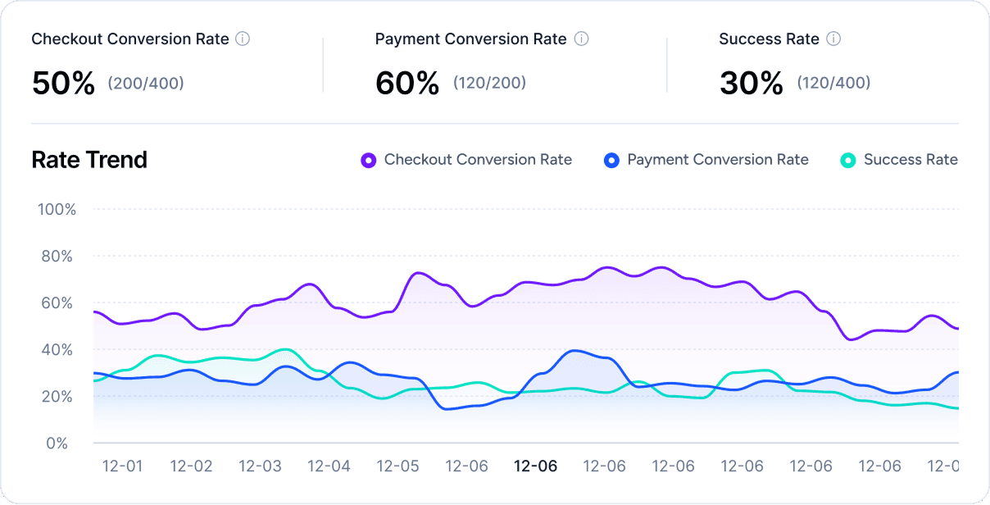Viewport: 990px width, 505px height.
Task: Click the (120/200) payment ratio text
Action: coord(489,83)
